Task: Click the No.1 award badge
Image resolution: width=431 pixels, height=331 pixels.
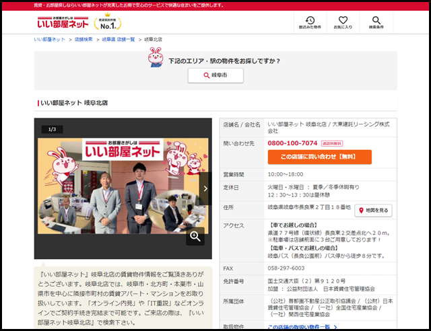Action: (x=108, y=22)
